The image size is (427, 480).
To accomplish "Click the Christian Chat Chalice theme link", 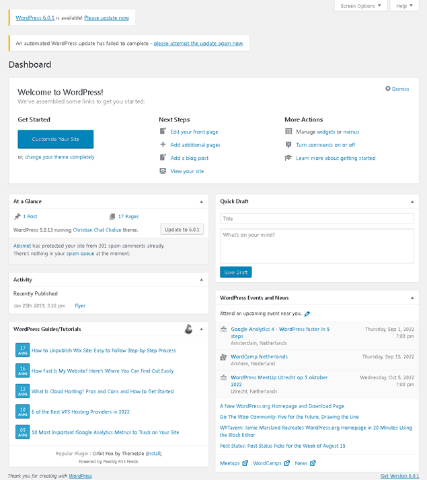I will pos(98,230).
